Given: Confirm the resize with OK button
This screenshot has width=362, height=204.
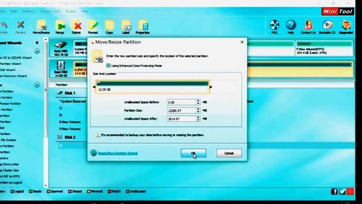Looking at the screenshot, I should [193, 153].
